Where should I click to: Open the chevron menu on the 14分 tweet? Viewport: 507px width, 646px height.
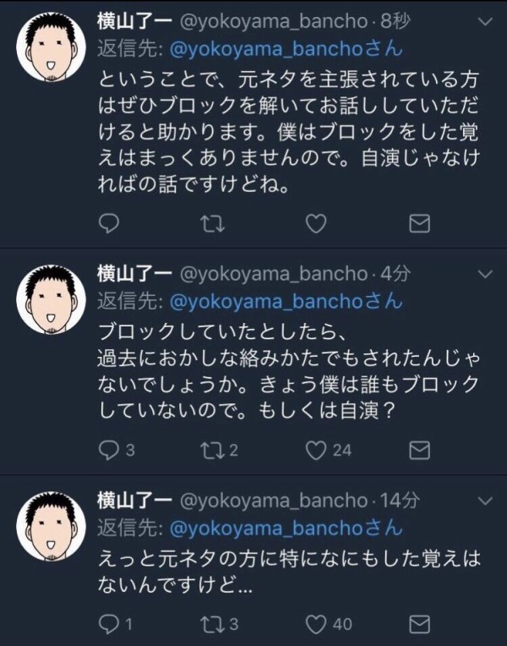click(487, 501)
